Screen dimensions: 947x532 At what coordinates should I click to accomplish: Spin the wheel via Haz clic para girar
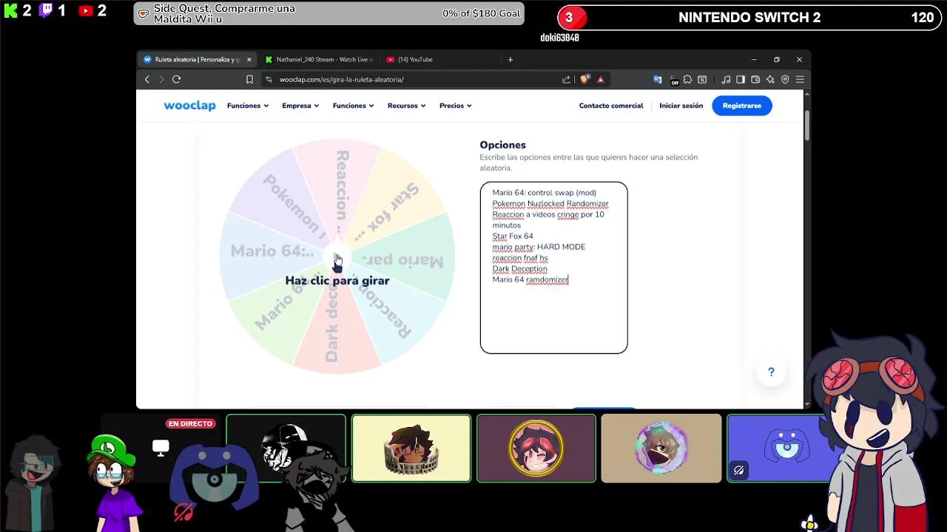coord(337,281)
